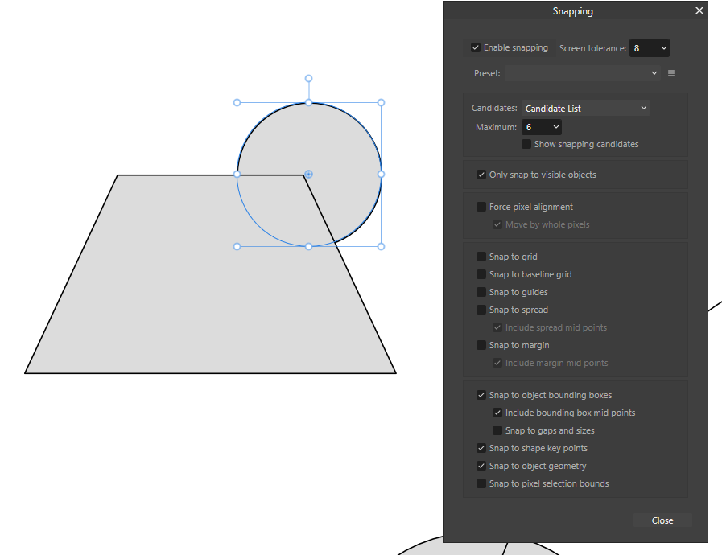Viewport: 722px width, 555px height.
Task: Open the Screen tolerance dropdown
Action: pyautogui.click(x=650, y=47)
